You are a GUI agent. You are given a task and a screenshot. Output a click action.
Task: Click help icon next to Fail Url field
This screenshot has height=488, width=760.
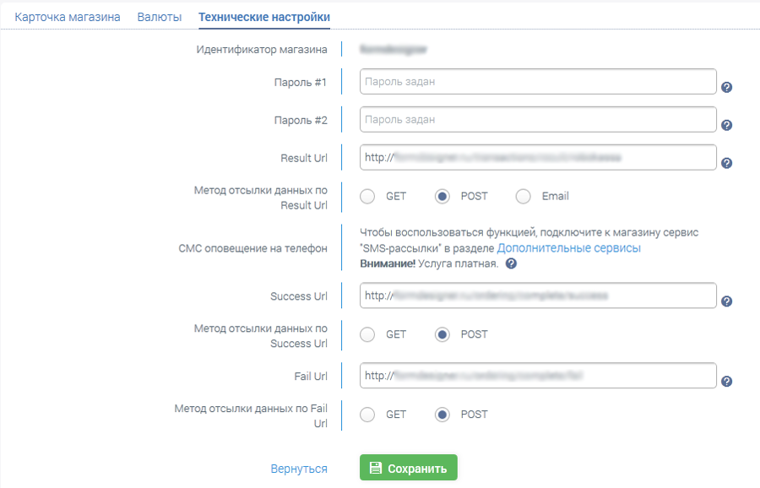(726, 381)
